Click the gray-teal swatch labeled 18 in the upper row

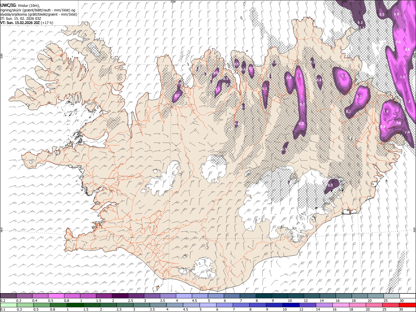click(x=359, y=296)
